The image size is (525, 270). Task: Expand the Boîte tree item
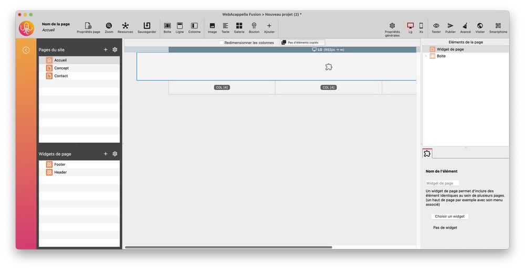(x=426, y=56)
